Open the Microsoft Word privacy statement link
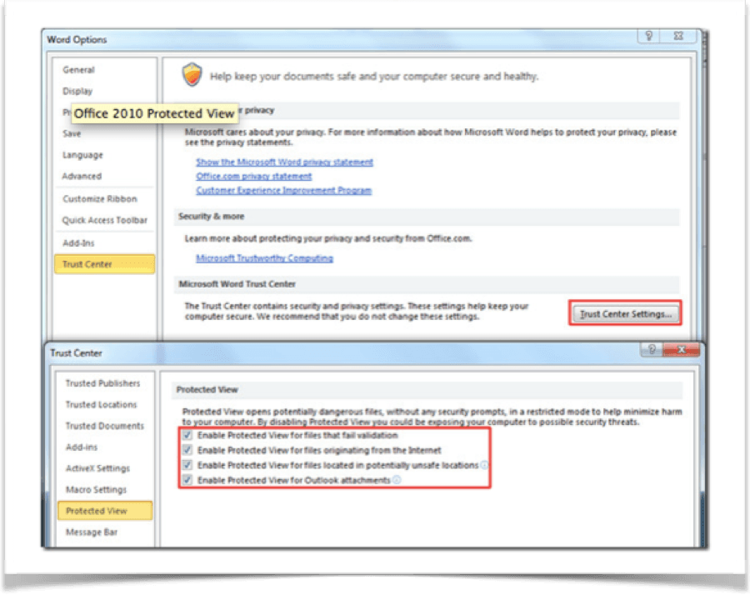Image resolution: width=750 pixels, height=595 pixels. pyautogui.click(x=285, y=162)
